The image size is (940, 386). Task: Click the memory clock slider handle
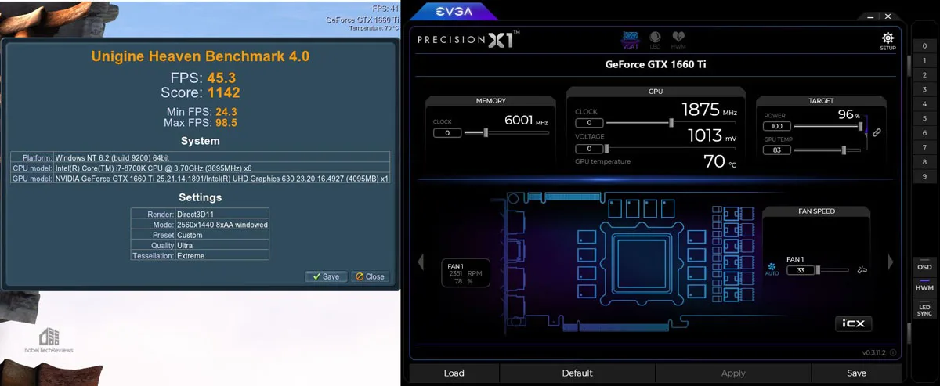tap(486, 133)
